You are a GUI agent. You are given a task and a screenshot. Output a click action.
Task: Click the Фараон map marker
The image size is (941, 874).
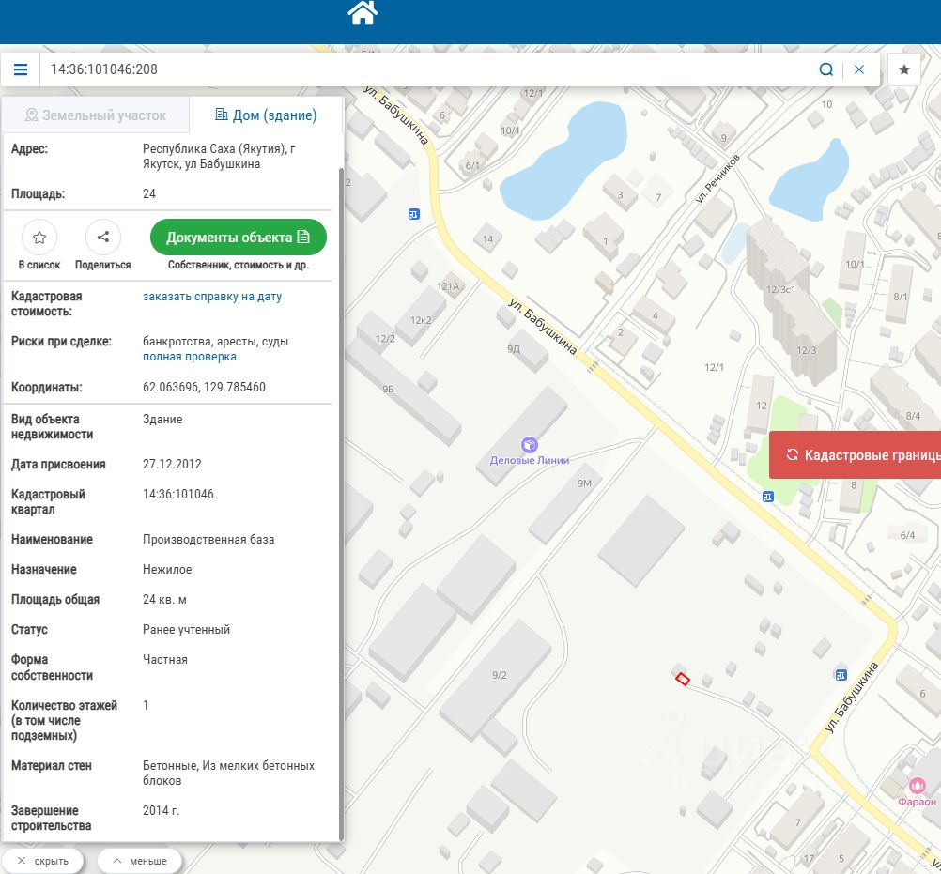click(x=917, y=786)
